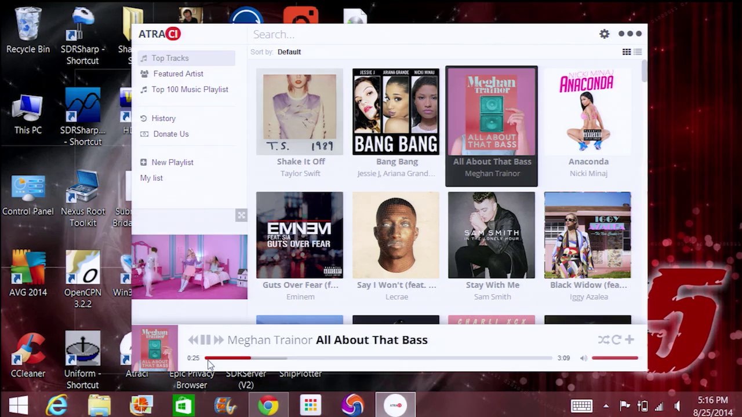Select the Nexus Root Toolkit desktop icon
Viewport: 742px width, 417px height.
pyautogui.click(x=83, y=199)
